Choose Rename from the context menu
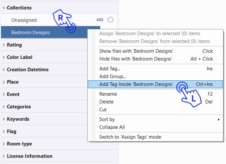 point(108,94)
